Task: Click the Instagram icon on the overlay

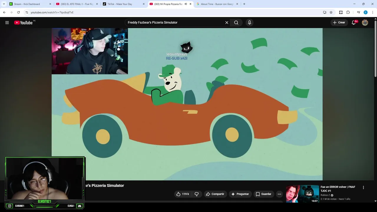Action: point(10,206)
